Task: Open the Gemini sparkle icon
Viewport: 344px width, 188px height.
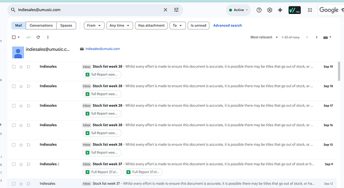Action: pyautogui.click(x=280, y=10)
